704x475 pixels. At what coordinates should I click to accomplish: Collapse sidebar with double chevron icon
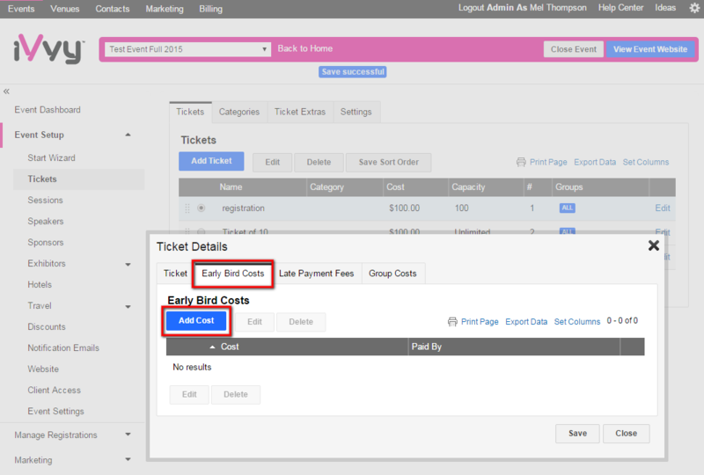[6, 91]
